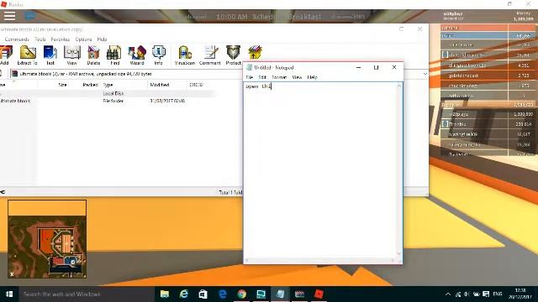Click the Delete toolbar icon

[93, 55]
